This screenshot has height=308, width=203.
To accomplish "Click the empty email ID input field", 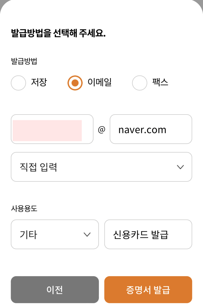I will pyautogui.click(x=52, y=129).
